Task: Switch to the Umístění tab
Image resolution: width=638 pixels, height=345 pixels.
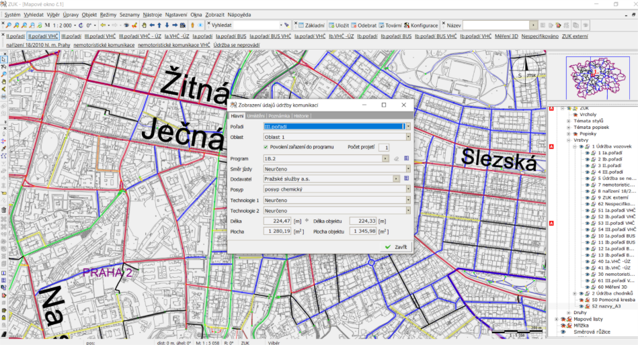Action: (255, 116)
